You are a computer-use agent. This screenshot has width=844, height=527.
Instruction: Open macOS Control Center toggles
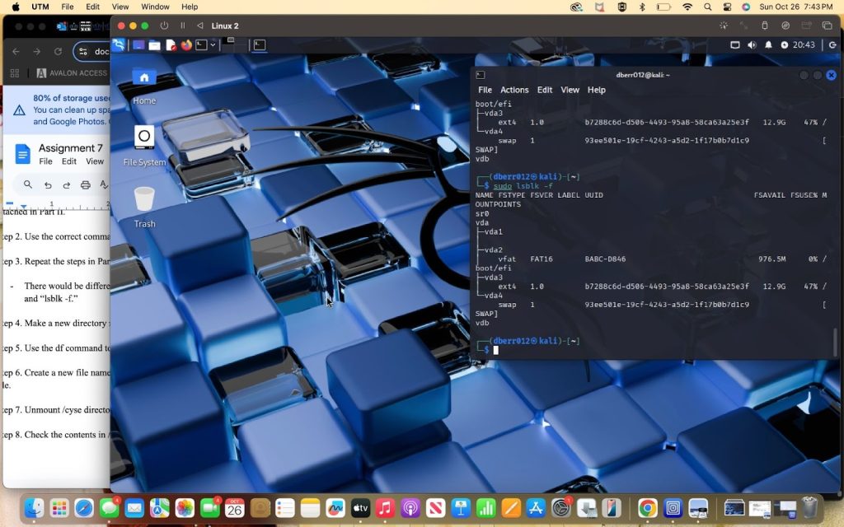[726, 7]
